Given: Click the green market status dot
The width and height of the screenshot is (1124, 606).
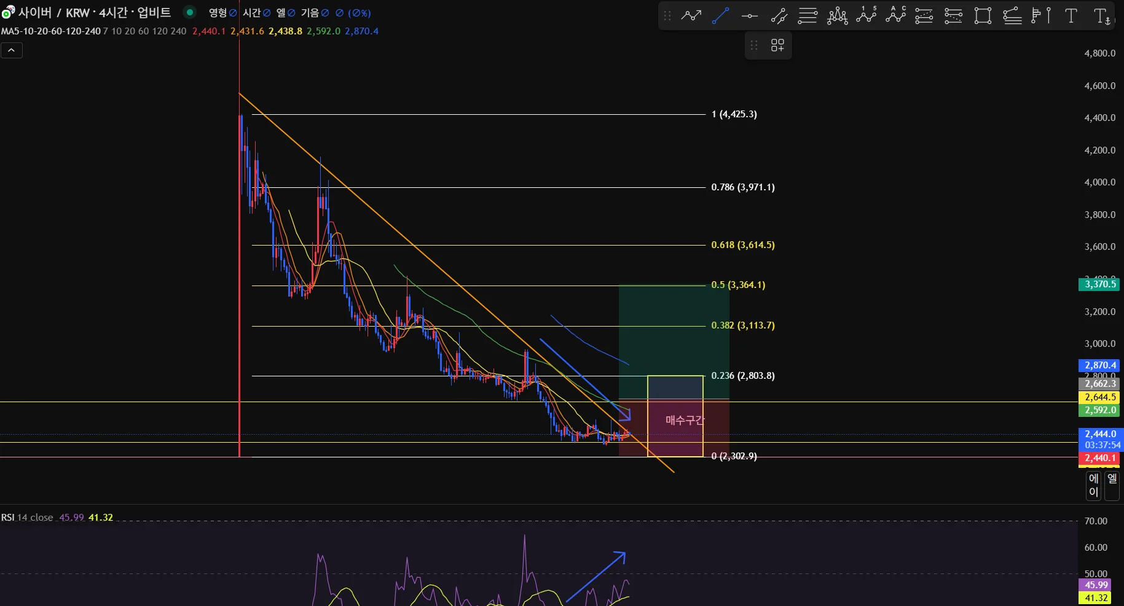Looking at the screenshot, I should [x=190, y=12].
